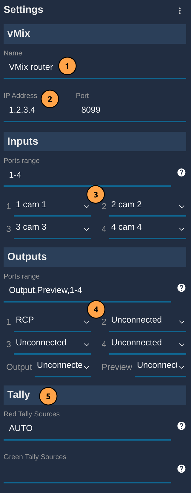Expand the input 4 'cam 4' dropdown
Image resolution: width=191 pixels, height=493 pixels.
click(148, 228)
